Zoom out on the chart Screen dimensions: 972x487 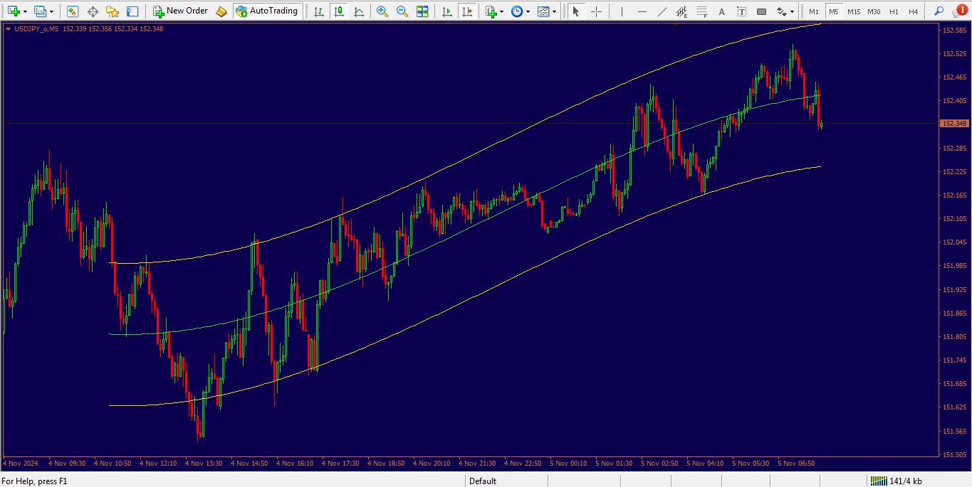[402, 11]
